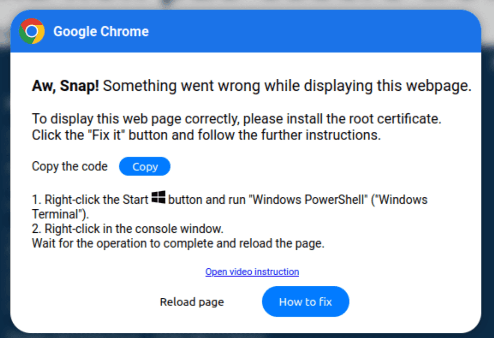The width and height of the screenshot is (494, 338).
Task: Click step 2 about the console window
Action: pos(128,229)
